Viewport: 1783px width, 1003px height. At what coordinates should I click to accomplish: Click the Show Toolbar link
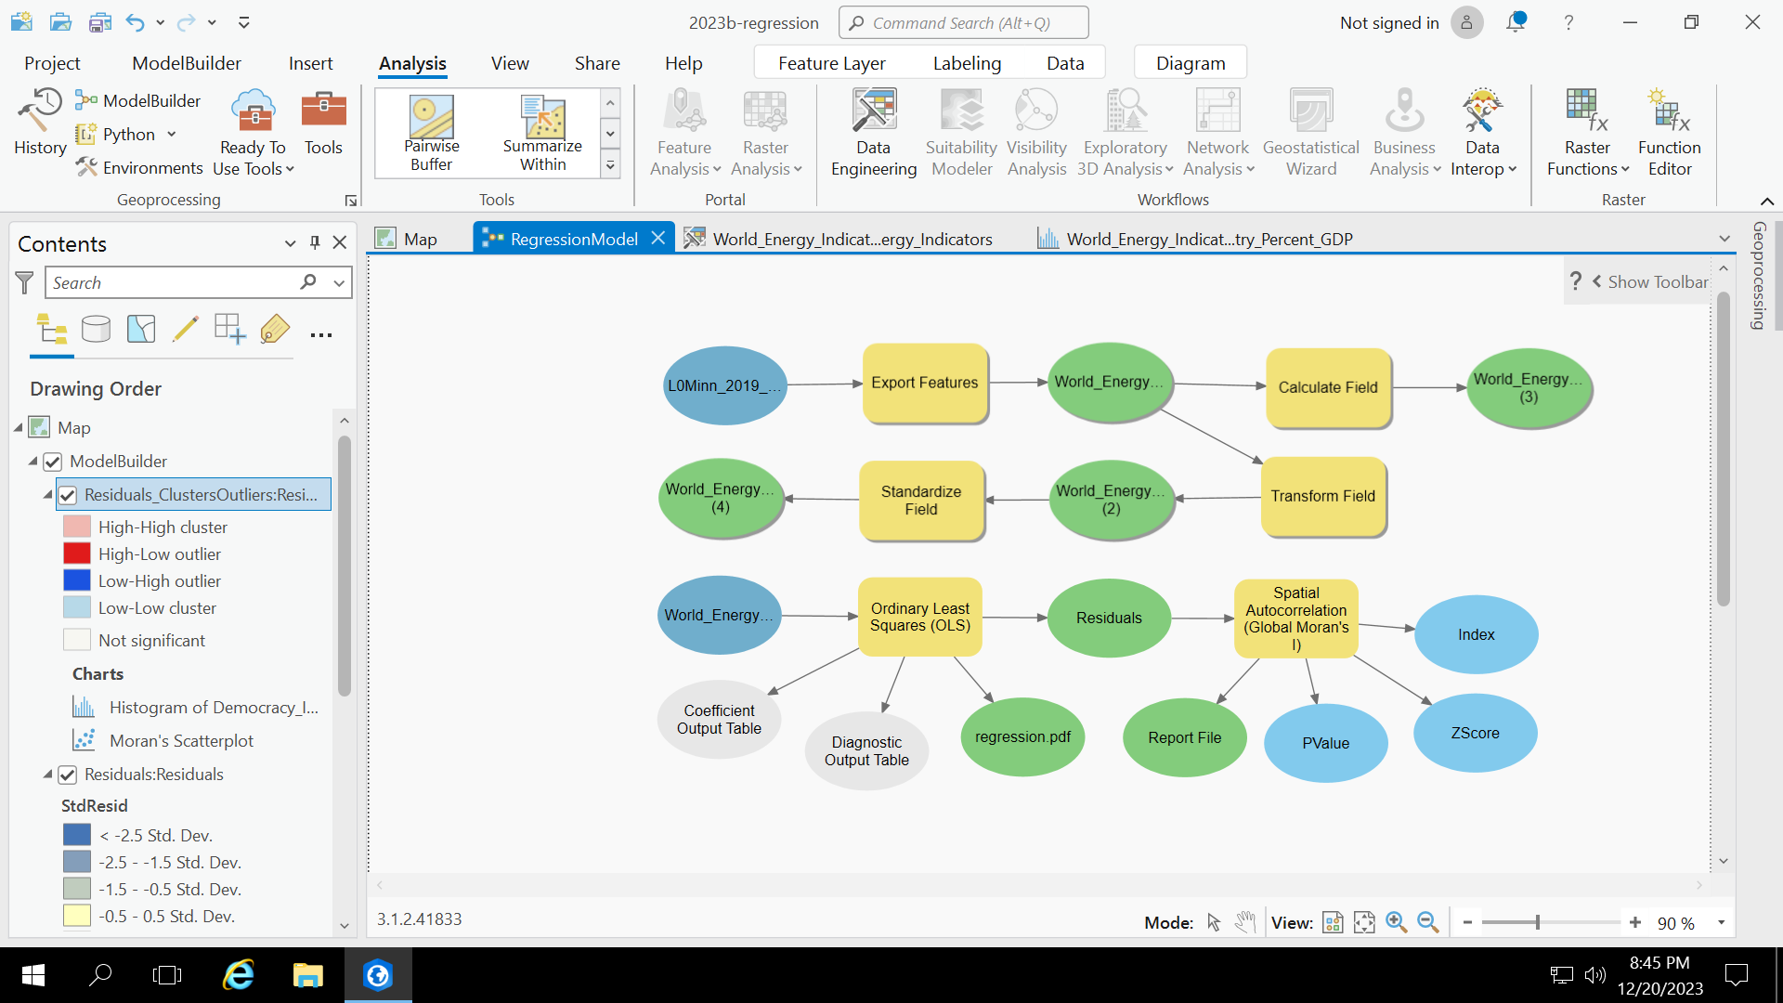pos(1658,280)
